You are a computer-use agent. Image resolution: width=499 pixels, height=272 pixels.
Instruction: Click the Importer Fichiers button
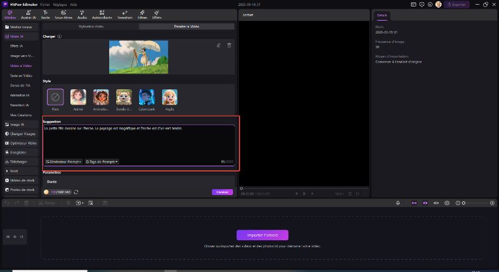click(262, 235)
